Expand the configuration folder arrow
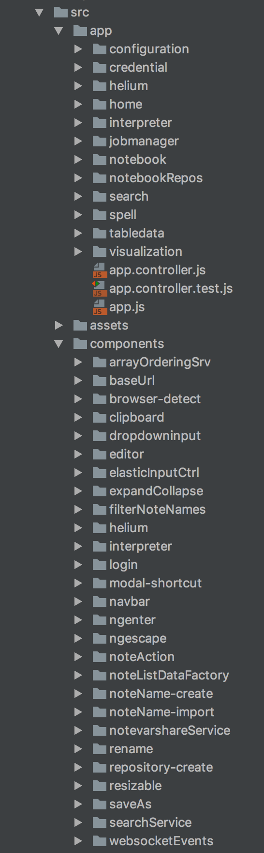This screenshot has width=264, height=853. pyautogui.click(x=78, y=49)
